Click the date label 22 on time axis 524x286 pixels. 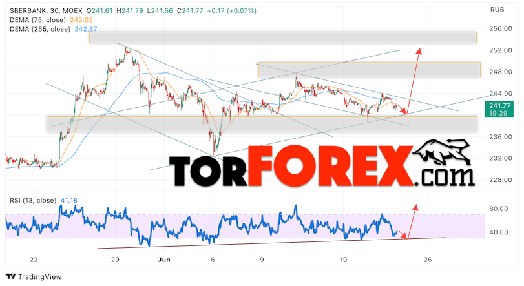[x=34, y=260]
